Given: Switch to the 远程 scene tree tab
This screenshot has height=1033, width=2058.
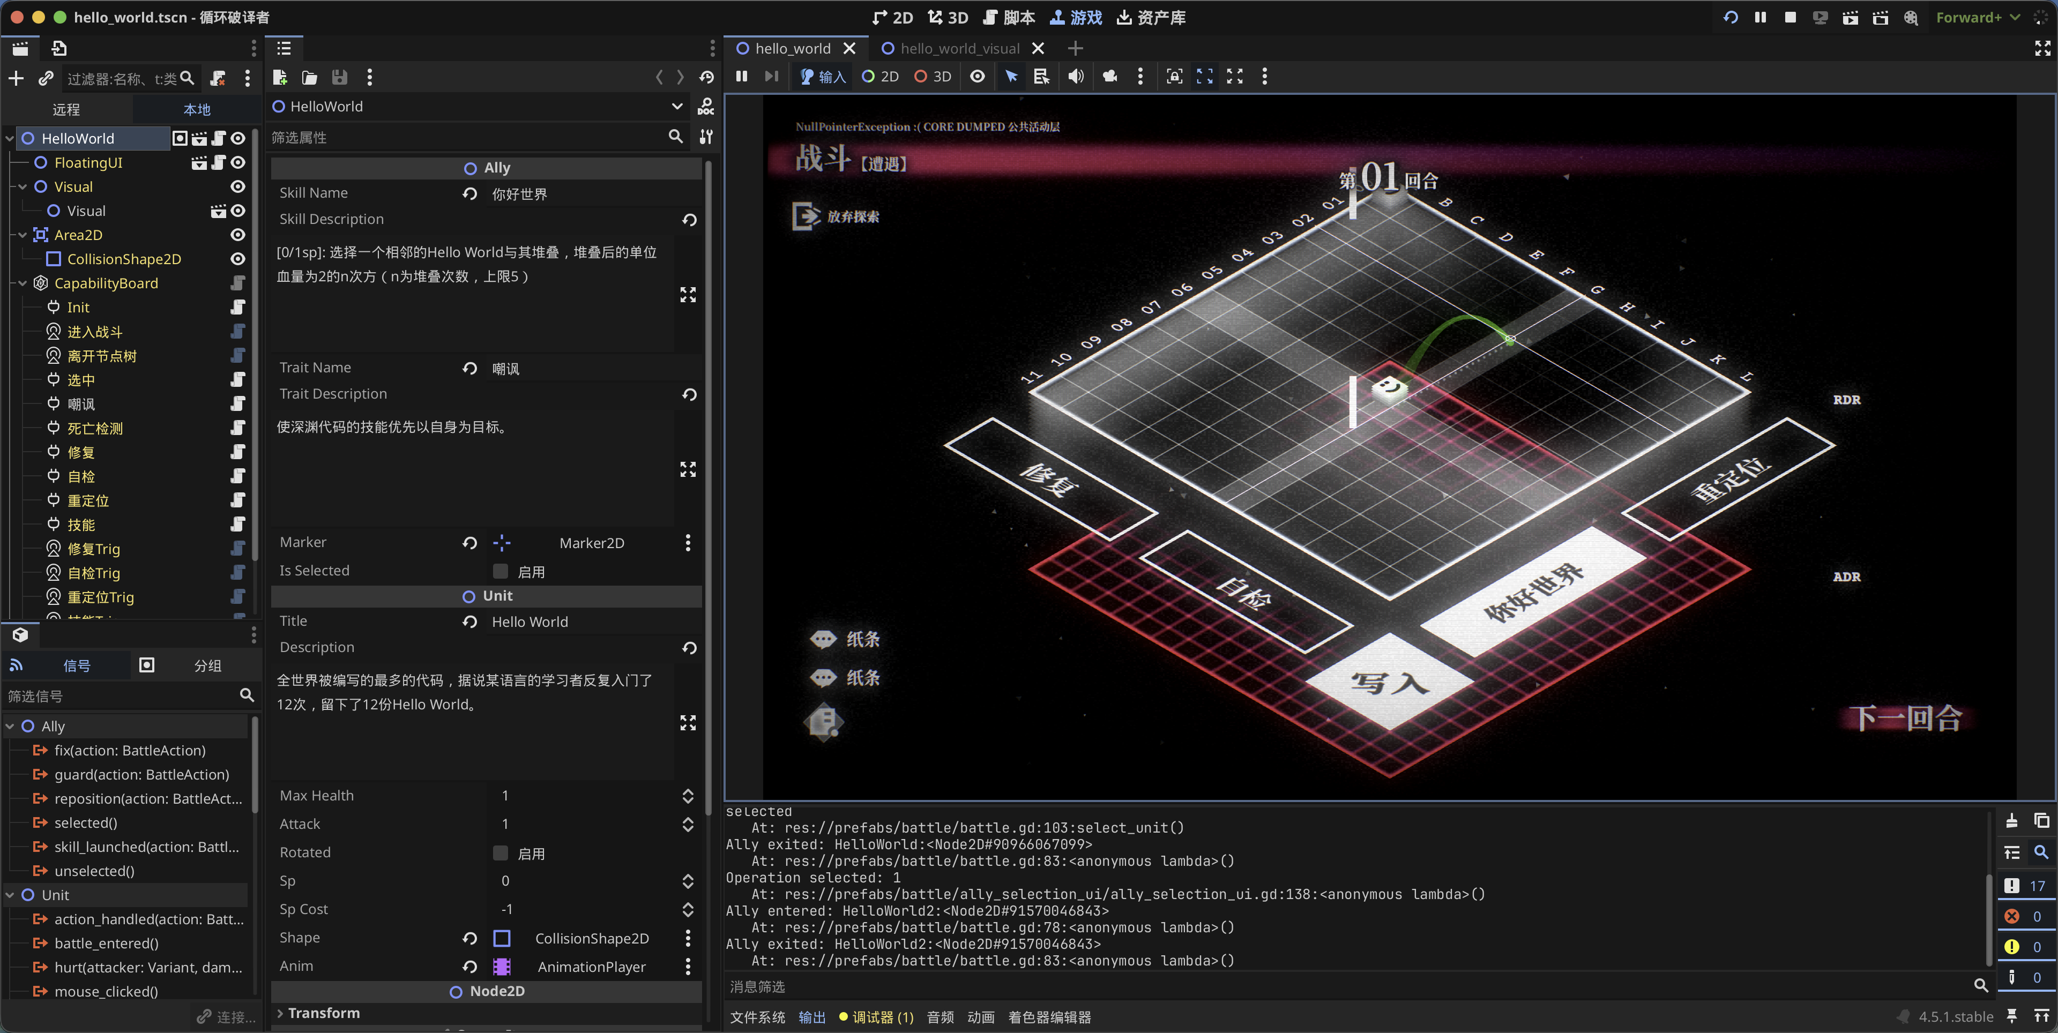Looking at the screenshot, I should point(66,109).
